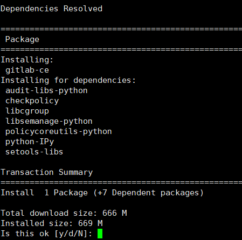The width and height of the screenshot is (242, 240).
Task: Select the 'Package' column header text
Action: 22,39
